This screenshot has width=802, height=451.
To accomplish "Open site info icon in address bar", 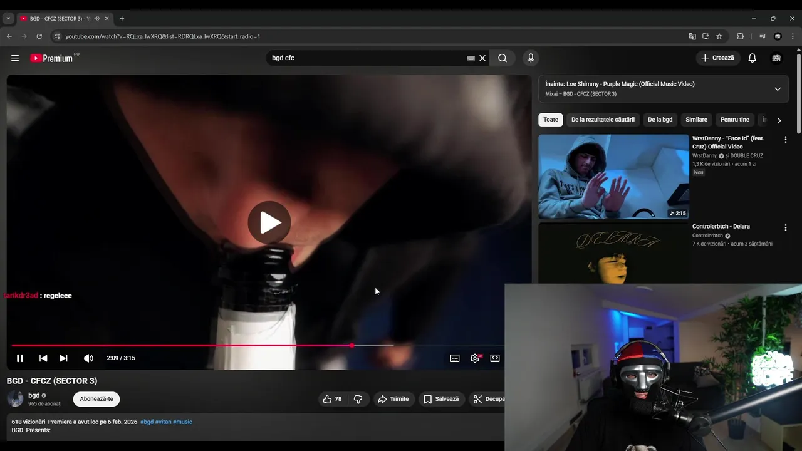I will tap(57, 36).
